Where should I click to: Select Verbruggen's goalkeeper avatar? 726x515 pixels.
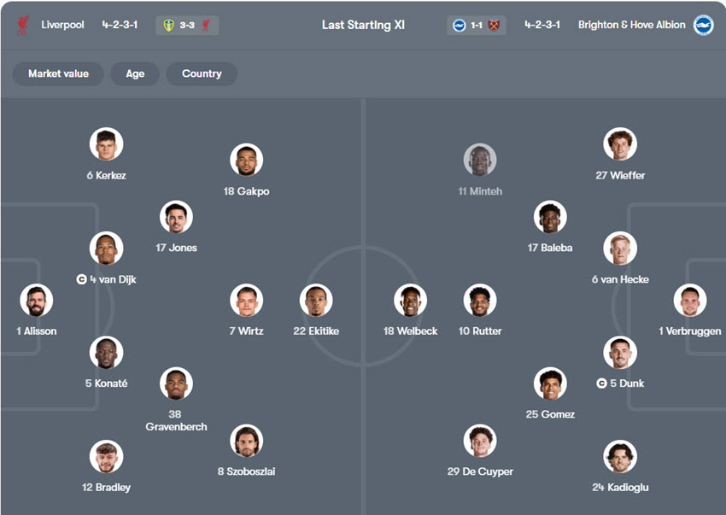tap(689, 301)
